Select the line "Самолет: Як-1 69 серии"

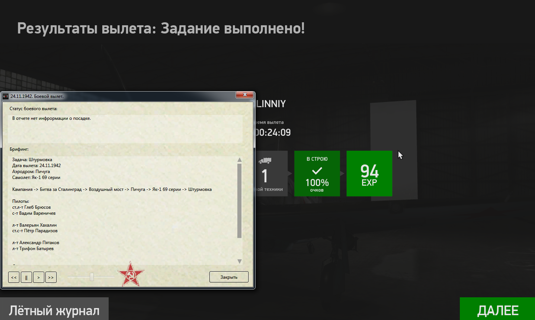(x=36, y=177)
